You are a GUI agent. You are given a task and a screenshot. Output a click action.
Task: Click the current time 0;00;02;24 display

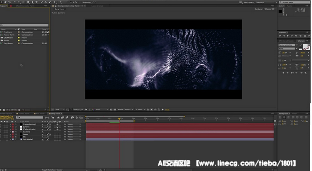tap(6, 117)
